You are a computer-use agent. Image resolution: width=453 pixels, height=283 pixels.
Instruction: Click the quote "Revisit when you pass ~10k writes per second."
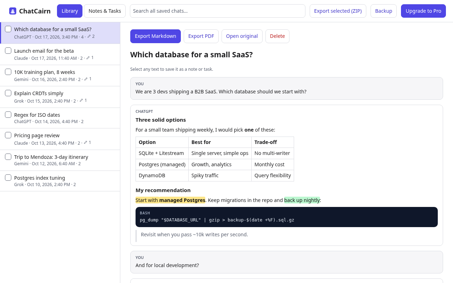point(194,235)
